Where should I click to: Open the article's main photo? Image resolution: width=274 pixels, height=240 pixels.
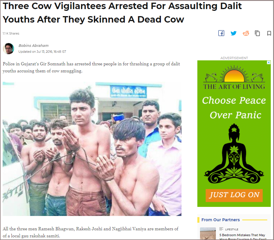pos(92,149)
